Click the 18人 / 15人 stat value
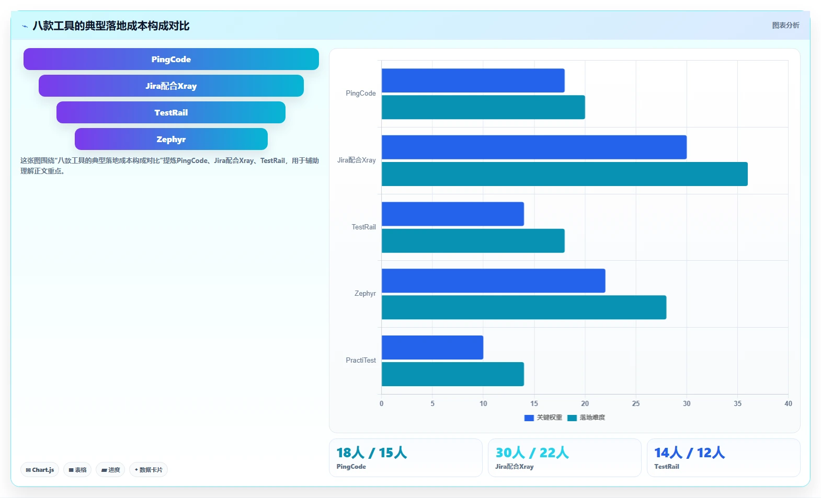Screen dimensions: 821x498 pos(372,453)
